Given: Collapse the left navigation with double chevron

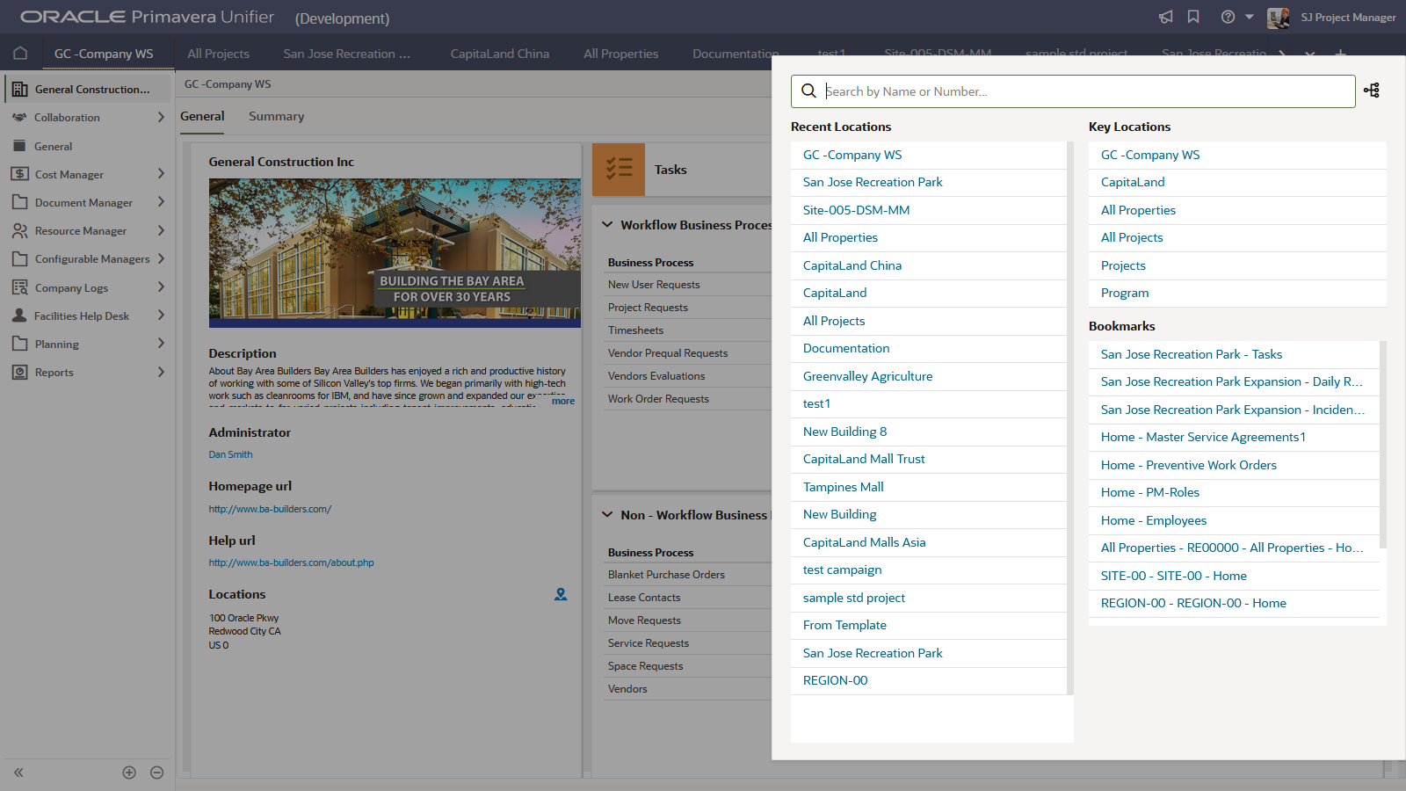Looking at the screenshot, I should coord(18,773).
